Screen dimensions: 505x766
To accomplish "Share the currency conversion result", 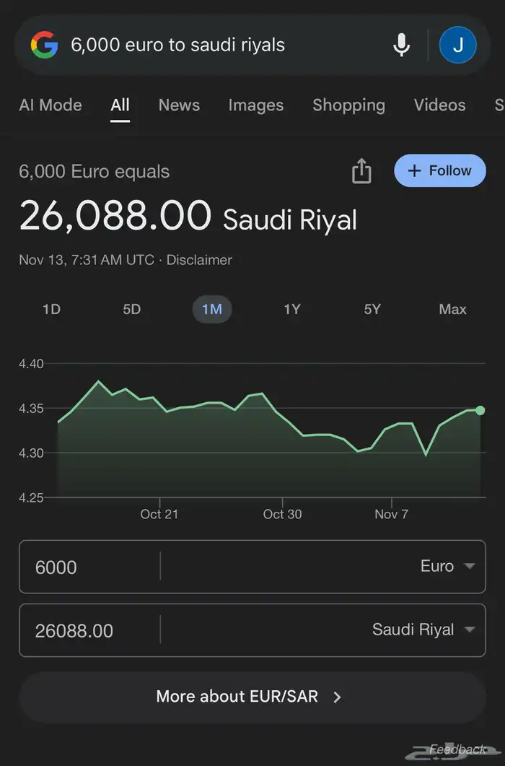I will [x=361, y=172].
